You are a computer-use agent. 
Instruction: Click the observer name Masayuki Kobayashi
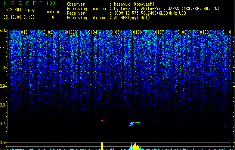[134, 4]
